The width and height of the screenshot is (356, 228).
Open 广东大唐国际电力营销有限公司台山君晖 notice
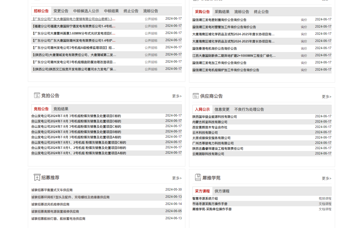(x=74, y=19)
